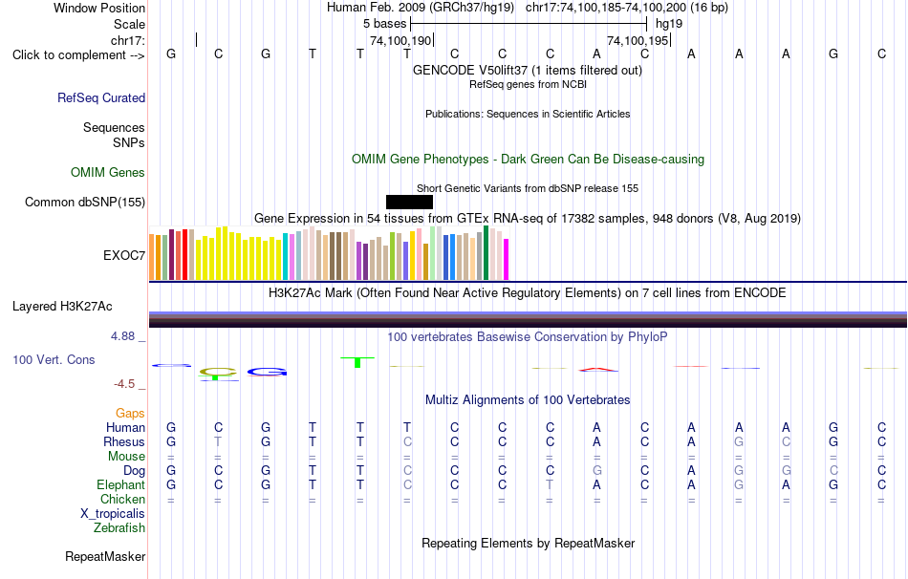Click the X_tropicalis species label
The image size is (908, 579).
pyautogui.click(x=113, y=514)
